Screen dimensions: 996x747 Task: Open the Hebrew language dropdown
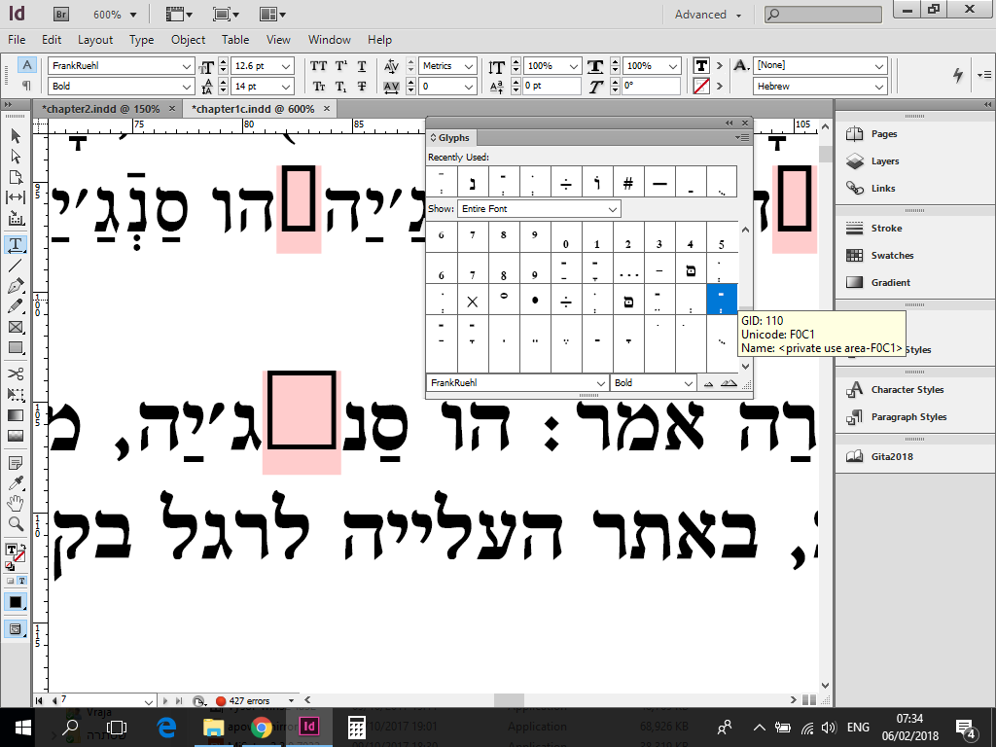click(879, 87)
